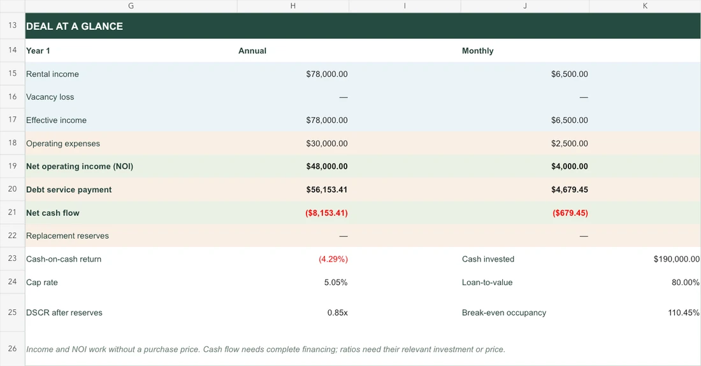
Task: Click the Rental income label
Action: click(x=52, y=74)
